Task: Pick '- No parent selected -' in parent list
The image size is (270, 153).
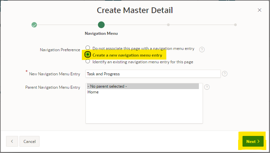Action: click(143, 86)
